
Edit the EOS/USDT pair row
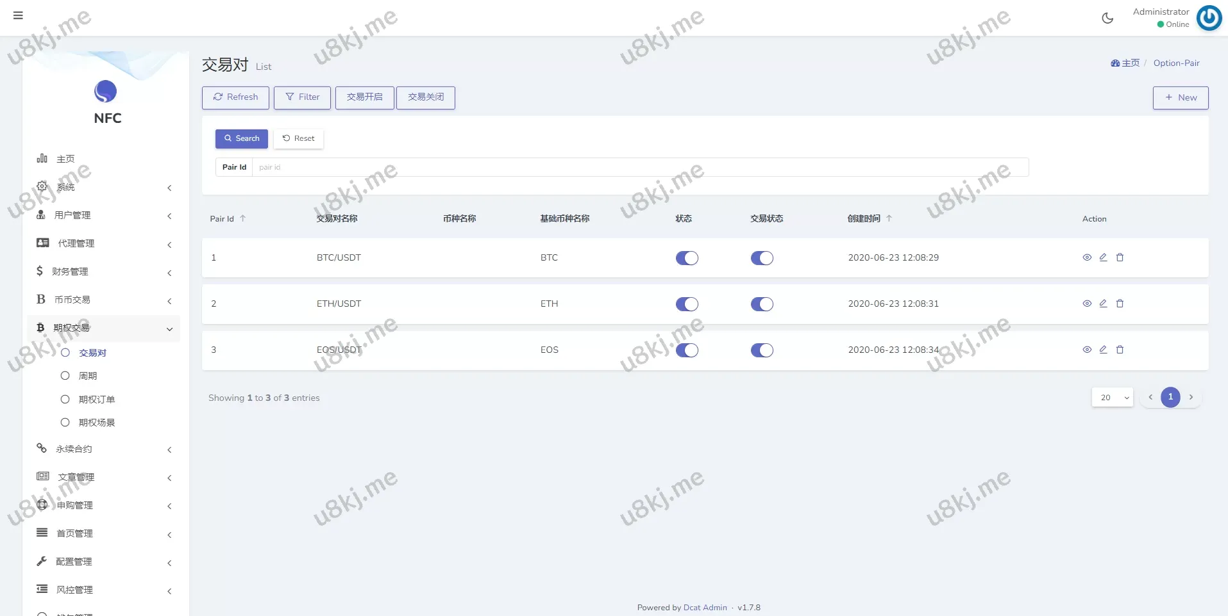[x=1103, y=350]
